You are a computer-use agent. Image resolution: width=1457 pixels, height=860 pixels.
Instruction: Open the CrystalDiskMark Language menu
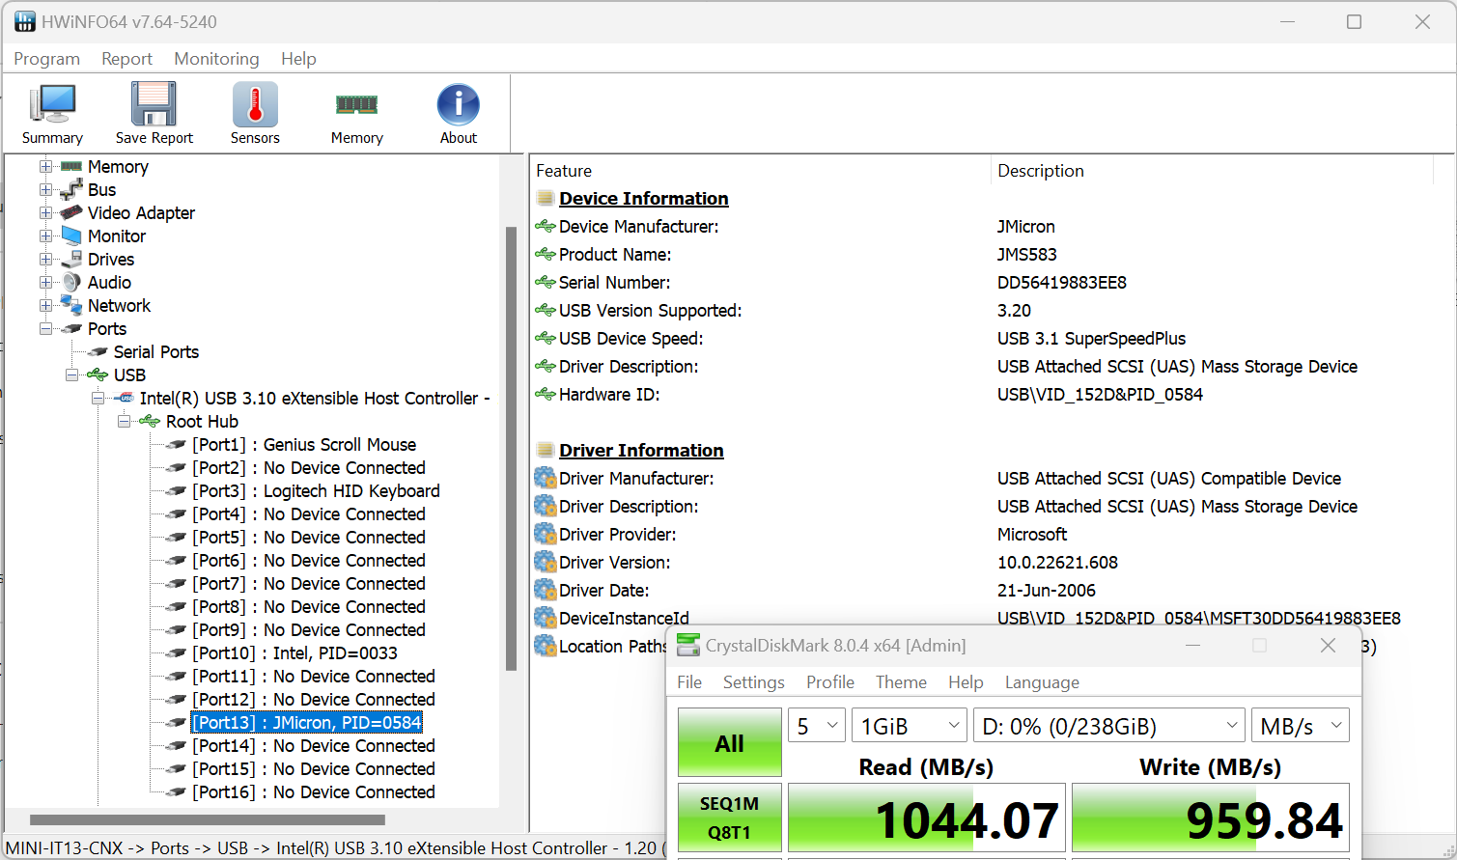[1042, 682]
